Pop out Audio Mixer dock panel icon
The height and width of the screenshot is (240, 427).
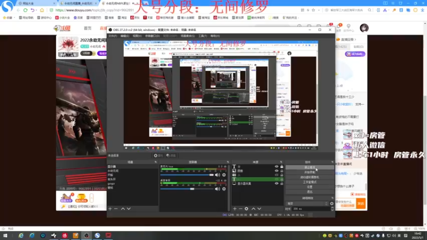pyautogui.click(x=228, y=162)
